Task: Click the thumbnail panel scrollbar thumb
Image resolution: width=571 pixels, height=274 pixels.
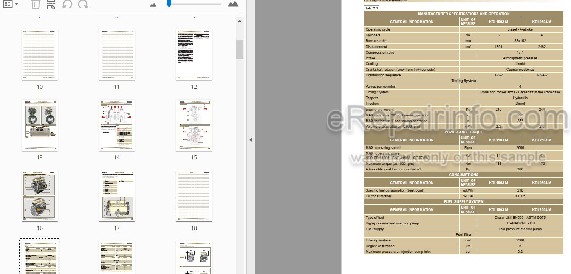Action: [x=240, y=49]
